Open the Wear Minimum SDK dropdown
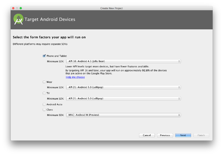The image size is (223, 155). [123, 87]
